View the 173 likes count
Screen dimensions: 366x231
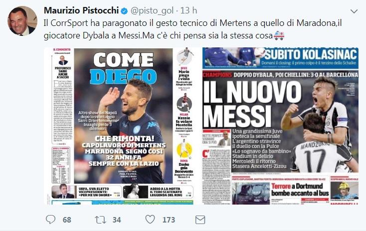[x=169, y=220]
